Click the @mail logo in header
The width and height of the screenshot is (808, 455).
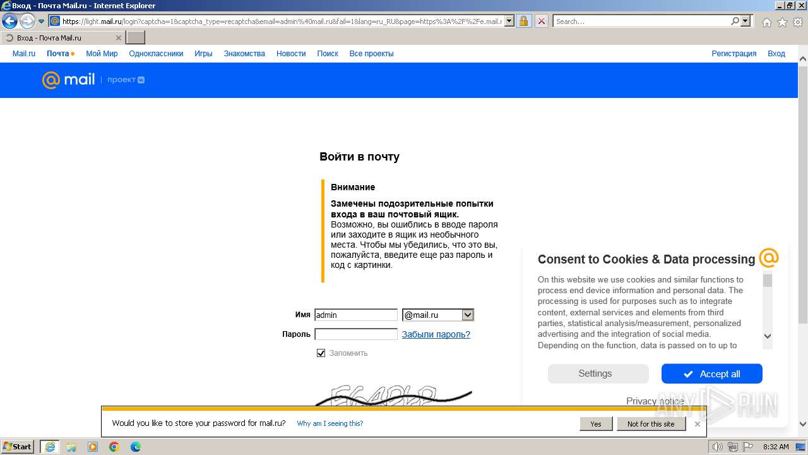pos(68,80)
